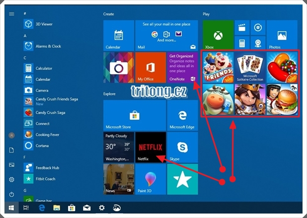Expand the Start menu hamburger button
This screenshot has width=307, height=218.
tap(11, 14)
